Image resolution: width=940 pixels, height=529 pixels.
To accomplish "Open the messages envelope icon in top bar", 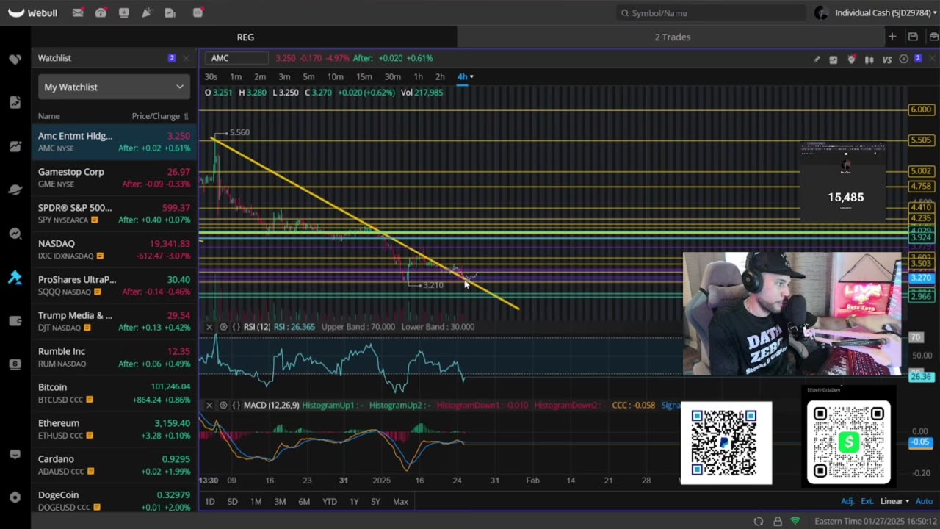I will [x=78, y=13].
